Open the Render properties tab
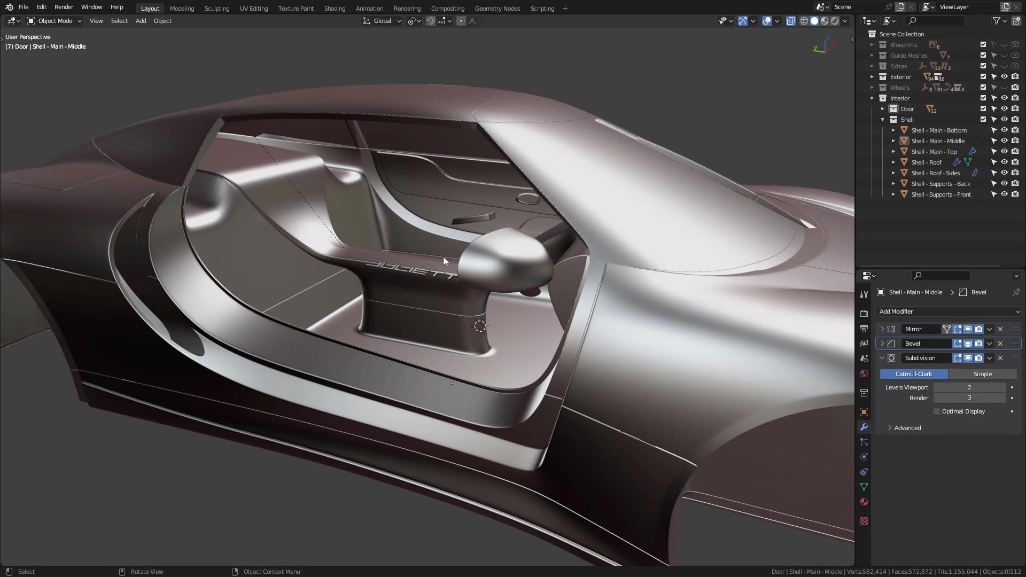Screen dimensions: 1026x577 [x=864, y=314]
